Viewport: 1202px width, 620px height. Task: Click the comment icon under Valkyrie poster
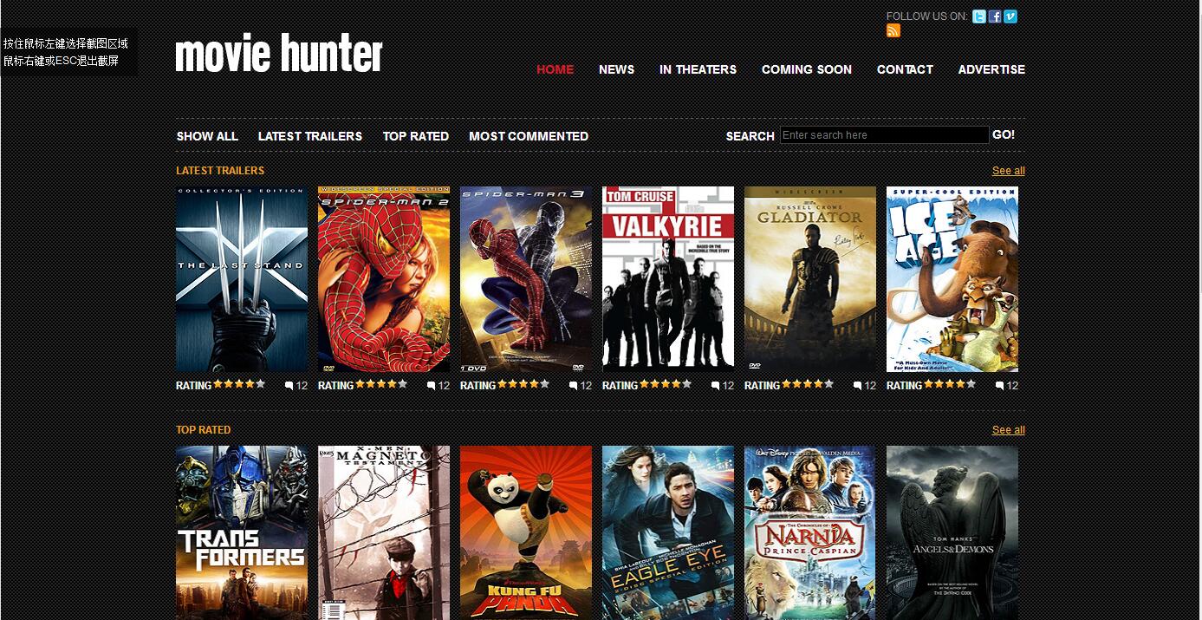click(x=716, y=386)
